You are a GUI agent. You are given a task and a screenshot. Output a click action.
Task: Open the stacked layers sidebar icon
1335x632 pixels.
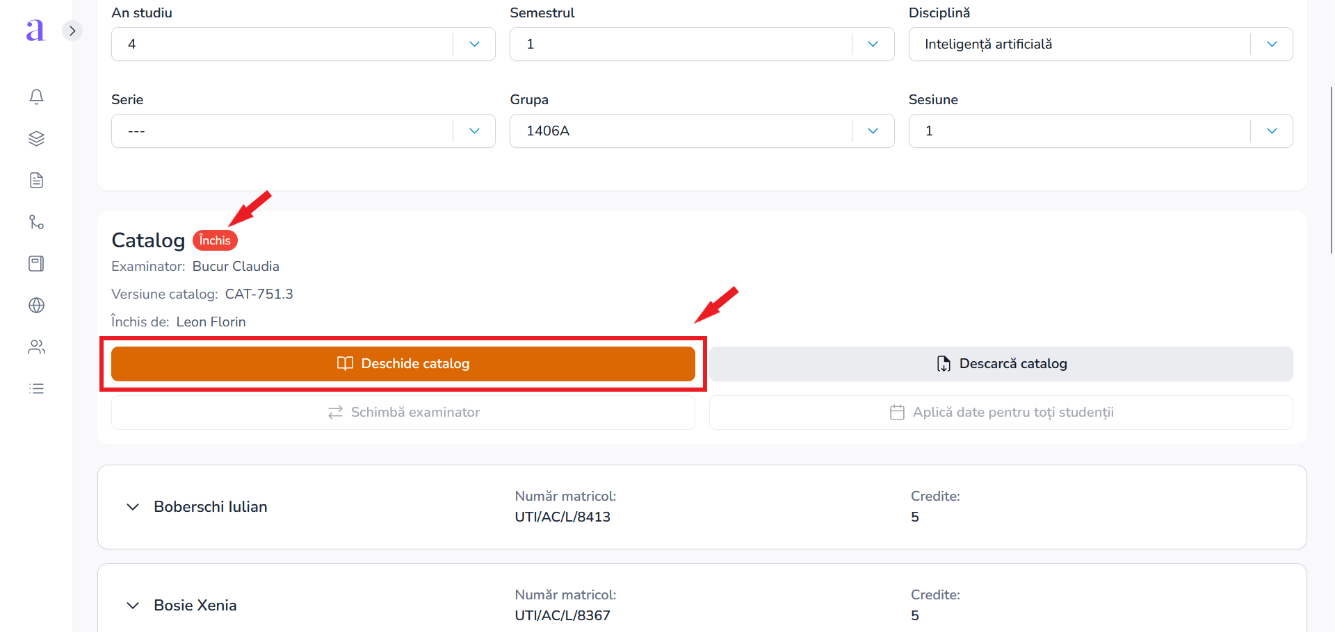pyautogui.click(x=37, y=138)
